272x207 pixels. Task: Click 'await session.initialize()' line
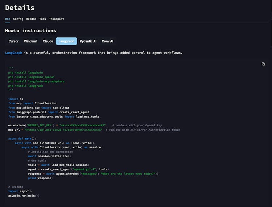[49, 156]
